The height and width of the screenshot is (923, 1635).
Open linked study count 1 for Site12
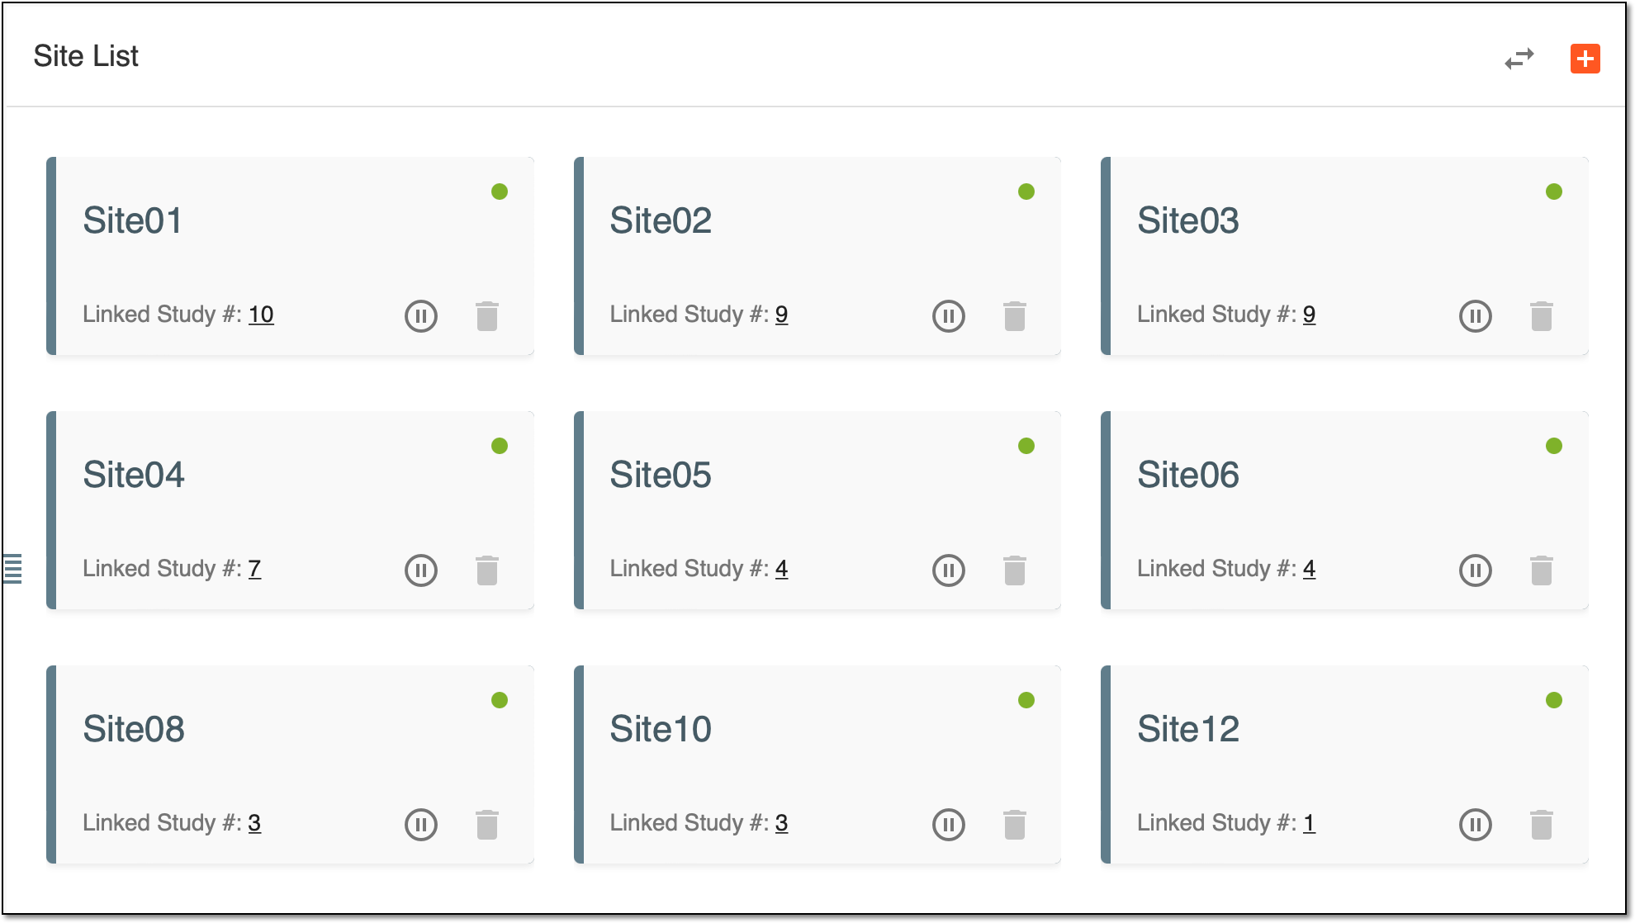click(x=1309, y=823)
